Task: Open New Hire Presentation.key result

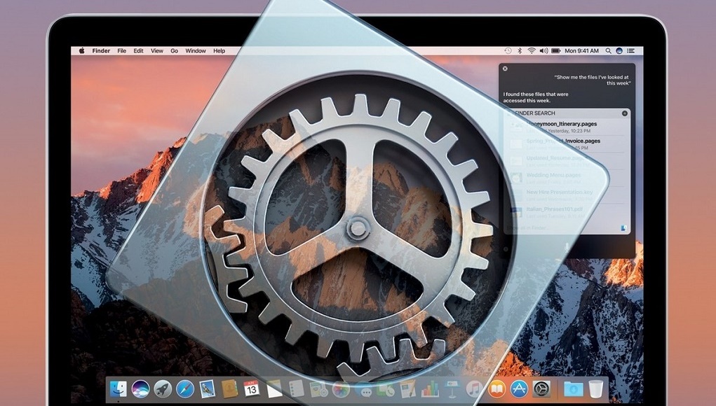Action: click(x=566, y=195)
